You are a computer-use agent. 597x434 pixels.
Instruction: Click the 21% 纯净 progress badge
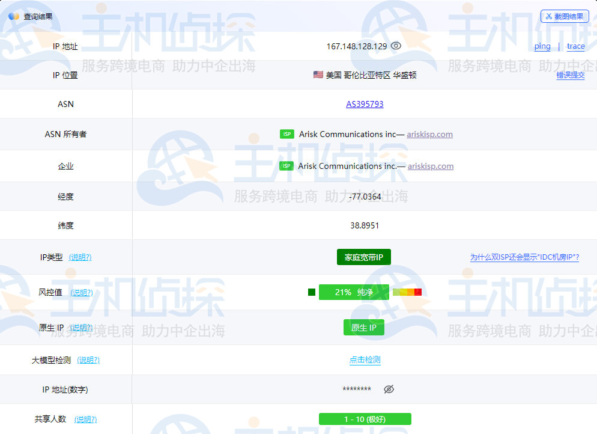tap(354, 292)
